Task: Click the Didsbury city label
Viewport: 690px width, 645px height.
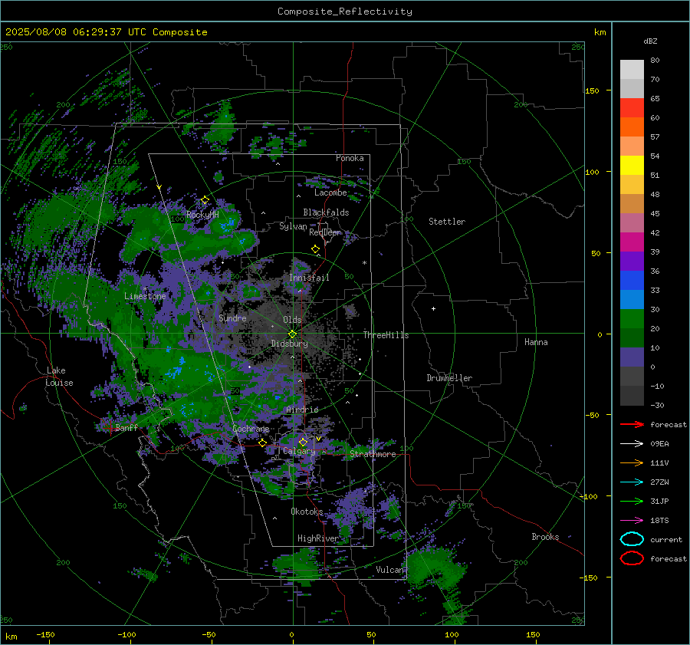Action: pos(289,344)
